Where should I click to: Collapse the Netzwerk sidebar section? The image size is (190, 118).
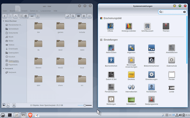click(x=3, y=68)
